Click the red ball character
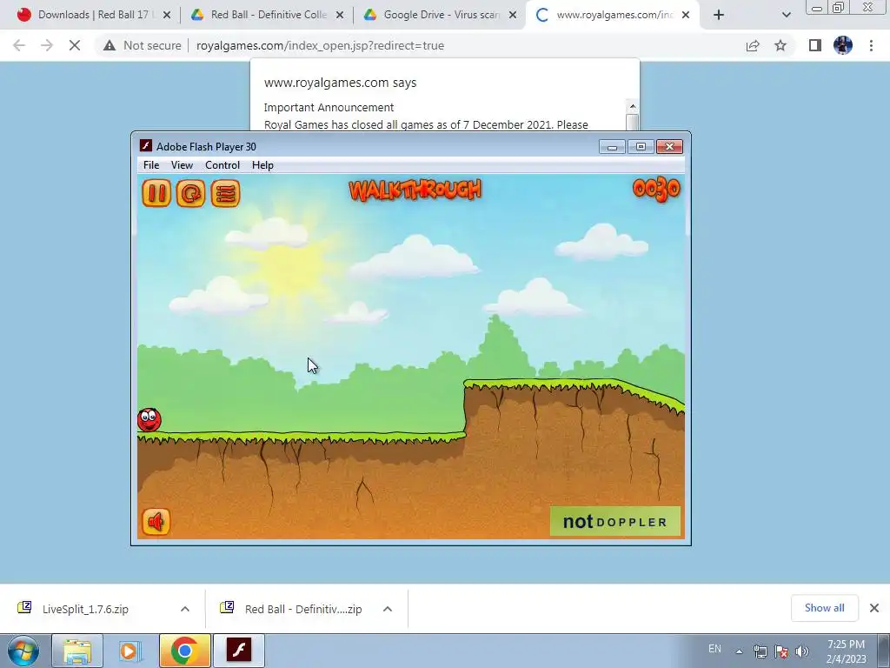 (x=149, y=420)
